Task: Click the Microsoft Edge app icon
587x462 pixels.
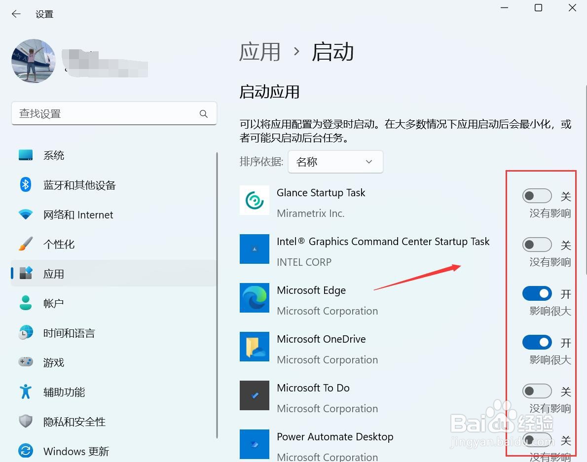Action: pyautogui.click(x=255, y=298)
